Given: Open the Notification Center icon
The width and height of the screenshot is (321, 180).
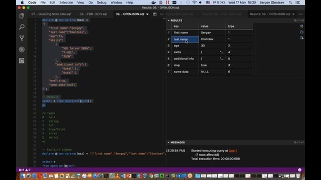Looking at the screenshot, I should [x=298, y=2].
